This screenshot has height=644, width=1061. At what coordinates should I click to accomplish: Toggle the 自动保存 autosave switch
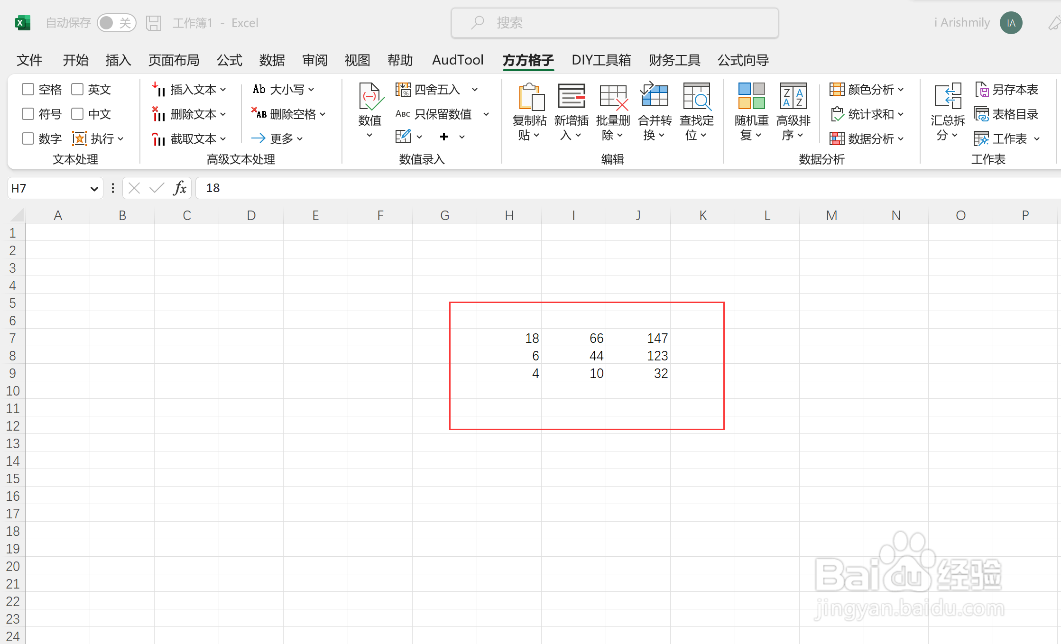coord(116,23)
